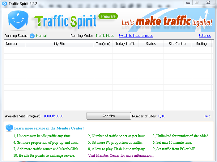Image resolution: width=217 pixels, height=162 pixels.
Task: Close the Traffic Spirit window
Action: click(x=208, y=2)
